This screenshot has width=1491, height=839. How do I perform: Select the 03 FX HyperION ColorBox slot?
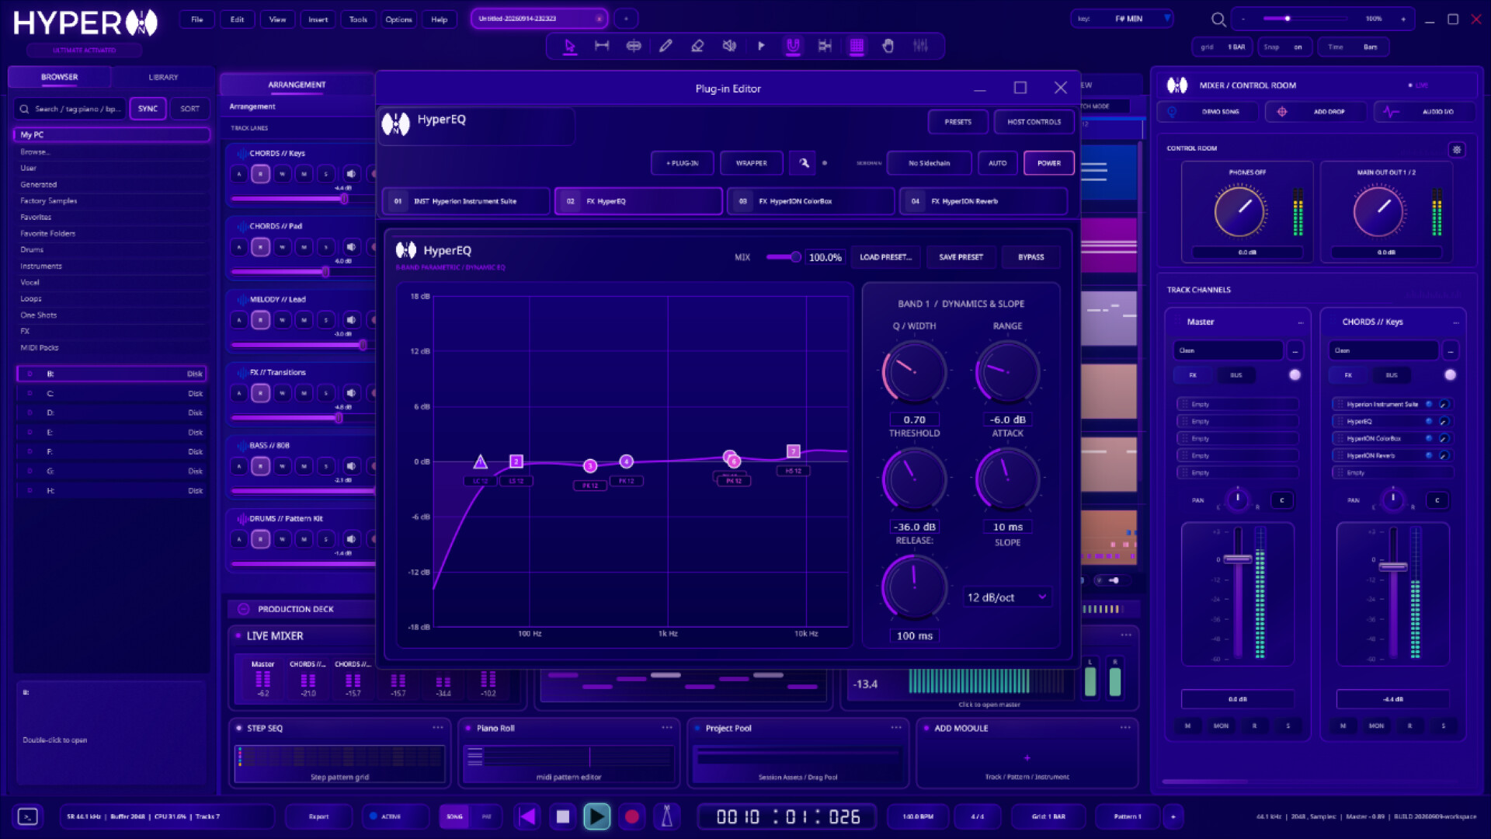pyautogui.click(x=811, y=201)
